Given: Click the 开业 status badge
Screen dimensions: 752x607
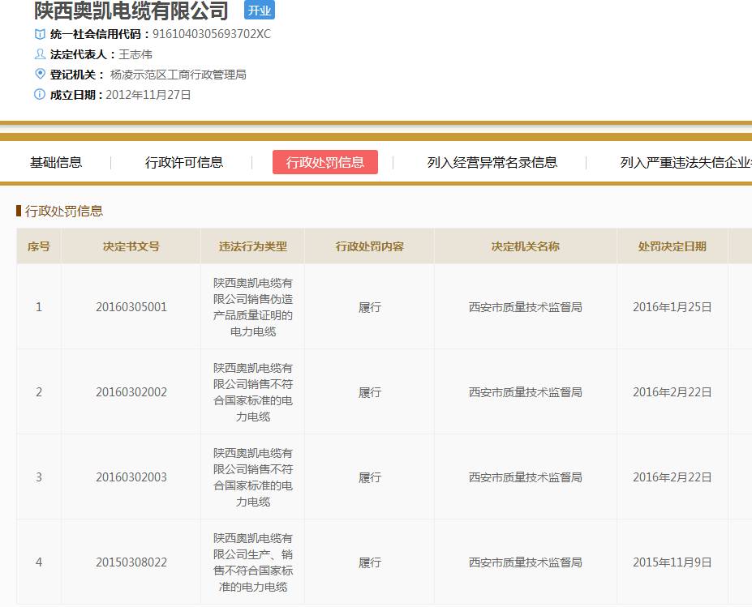Looking at the screenshot, I should coord(260,10).
